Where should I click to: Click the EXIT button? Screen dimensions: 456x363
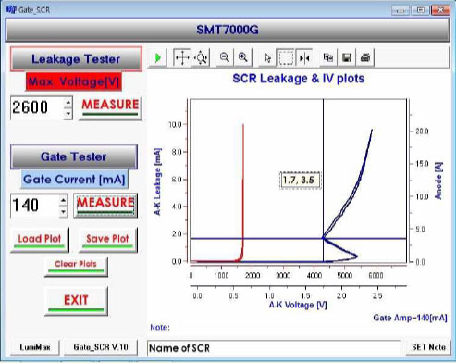pyautogui.click(x=76, y=301)
